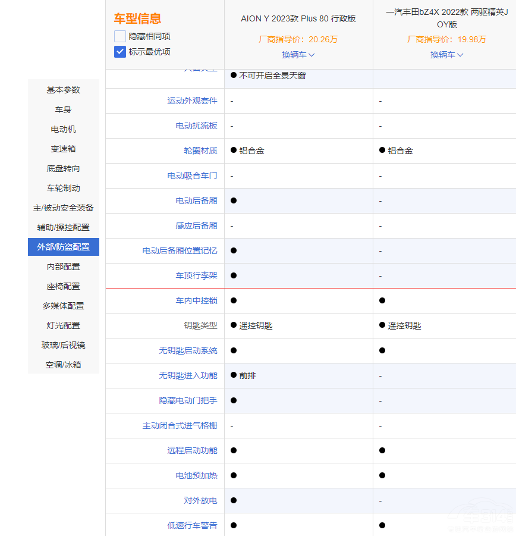This screenshot has height=536, width=516.
Task: Go to the 车轮制动 section
Action: tap(63, 188)
